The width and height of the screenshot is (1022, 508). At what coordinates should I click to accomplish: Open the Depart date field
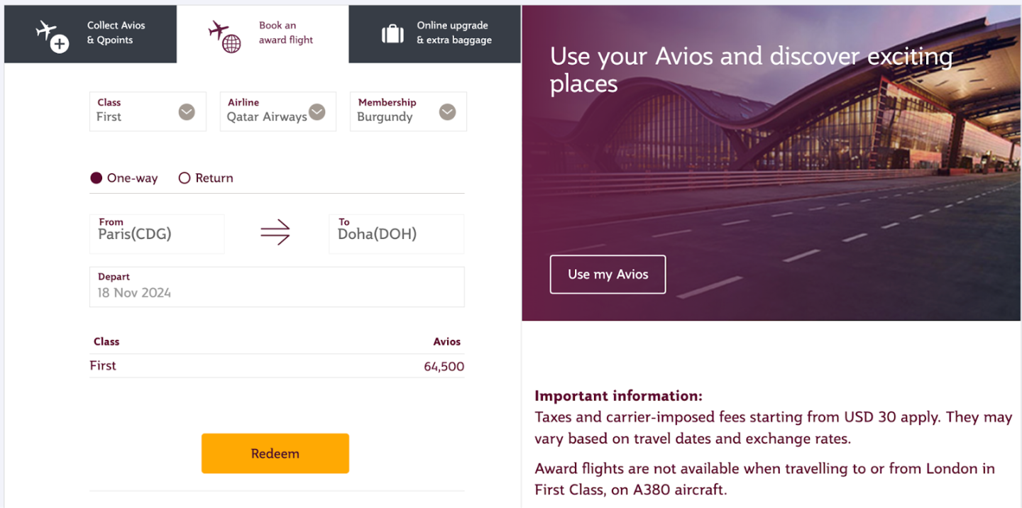point(277,287)
